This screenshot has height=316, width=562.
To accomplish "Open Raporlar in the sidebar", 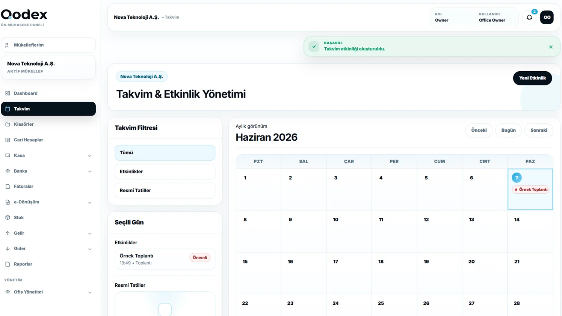I will (48, 264).
